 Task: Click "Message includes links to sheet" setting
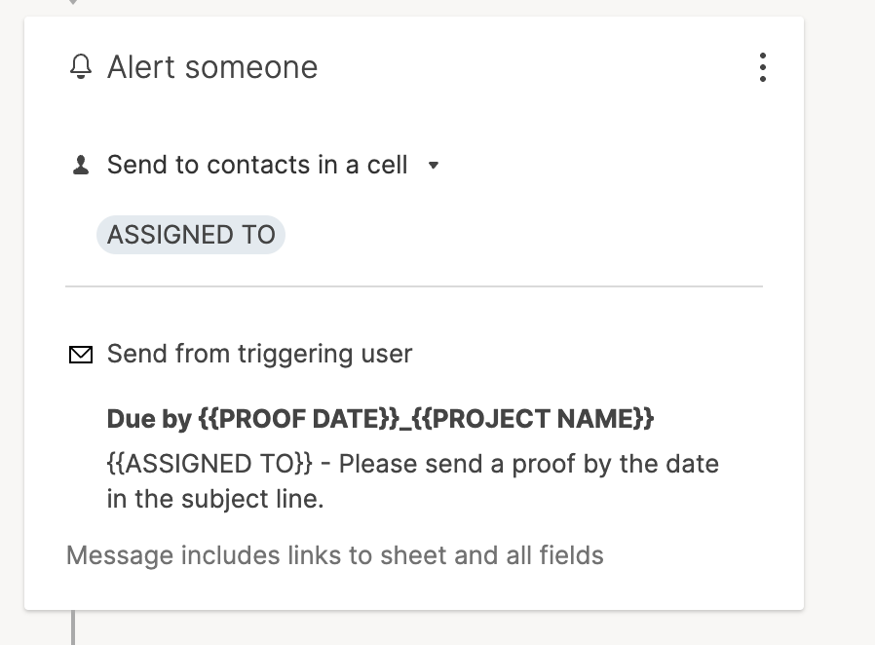pyautogui.click(x=334, y=555)
